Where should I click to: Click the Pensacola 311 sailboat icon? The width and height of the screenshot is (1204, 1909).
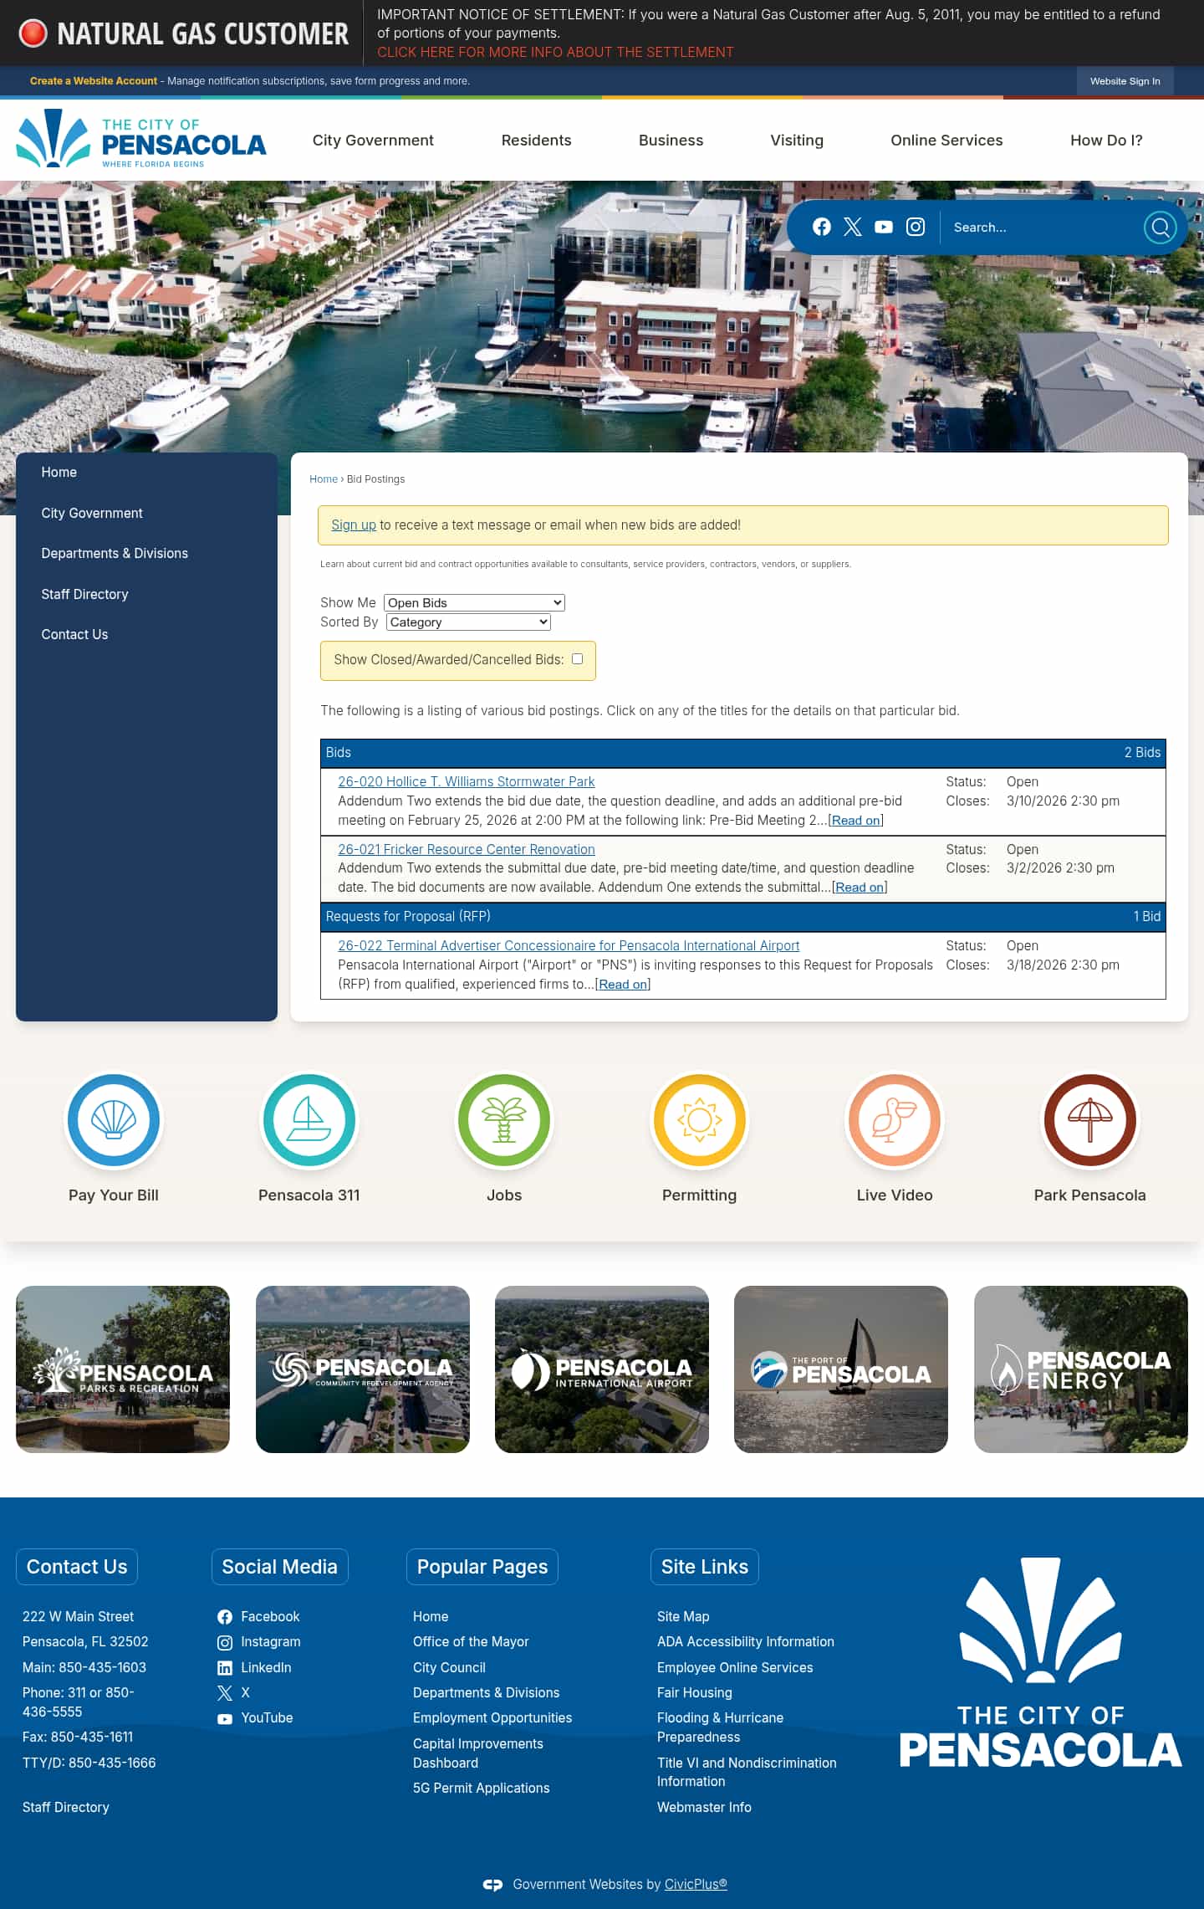(309, 1120)
